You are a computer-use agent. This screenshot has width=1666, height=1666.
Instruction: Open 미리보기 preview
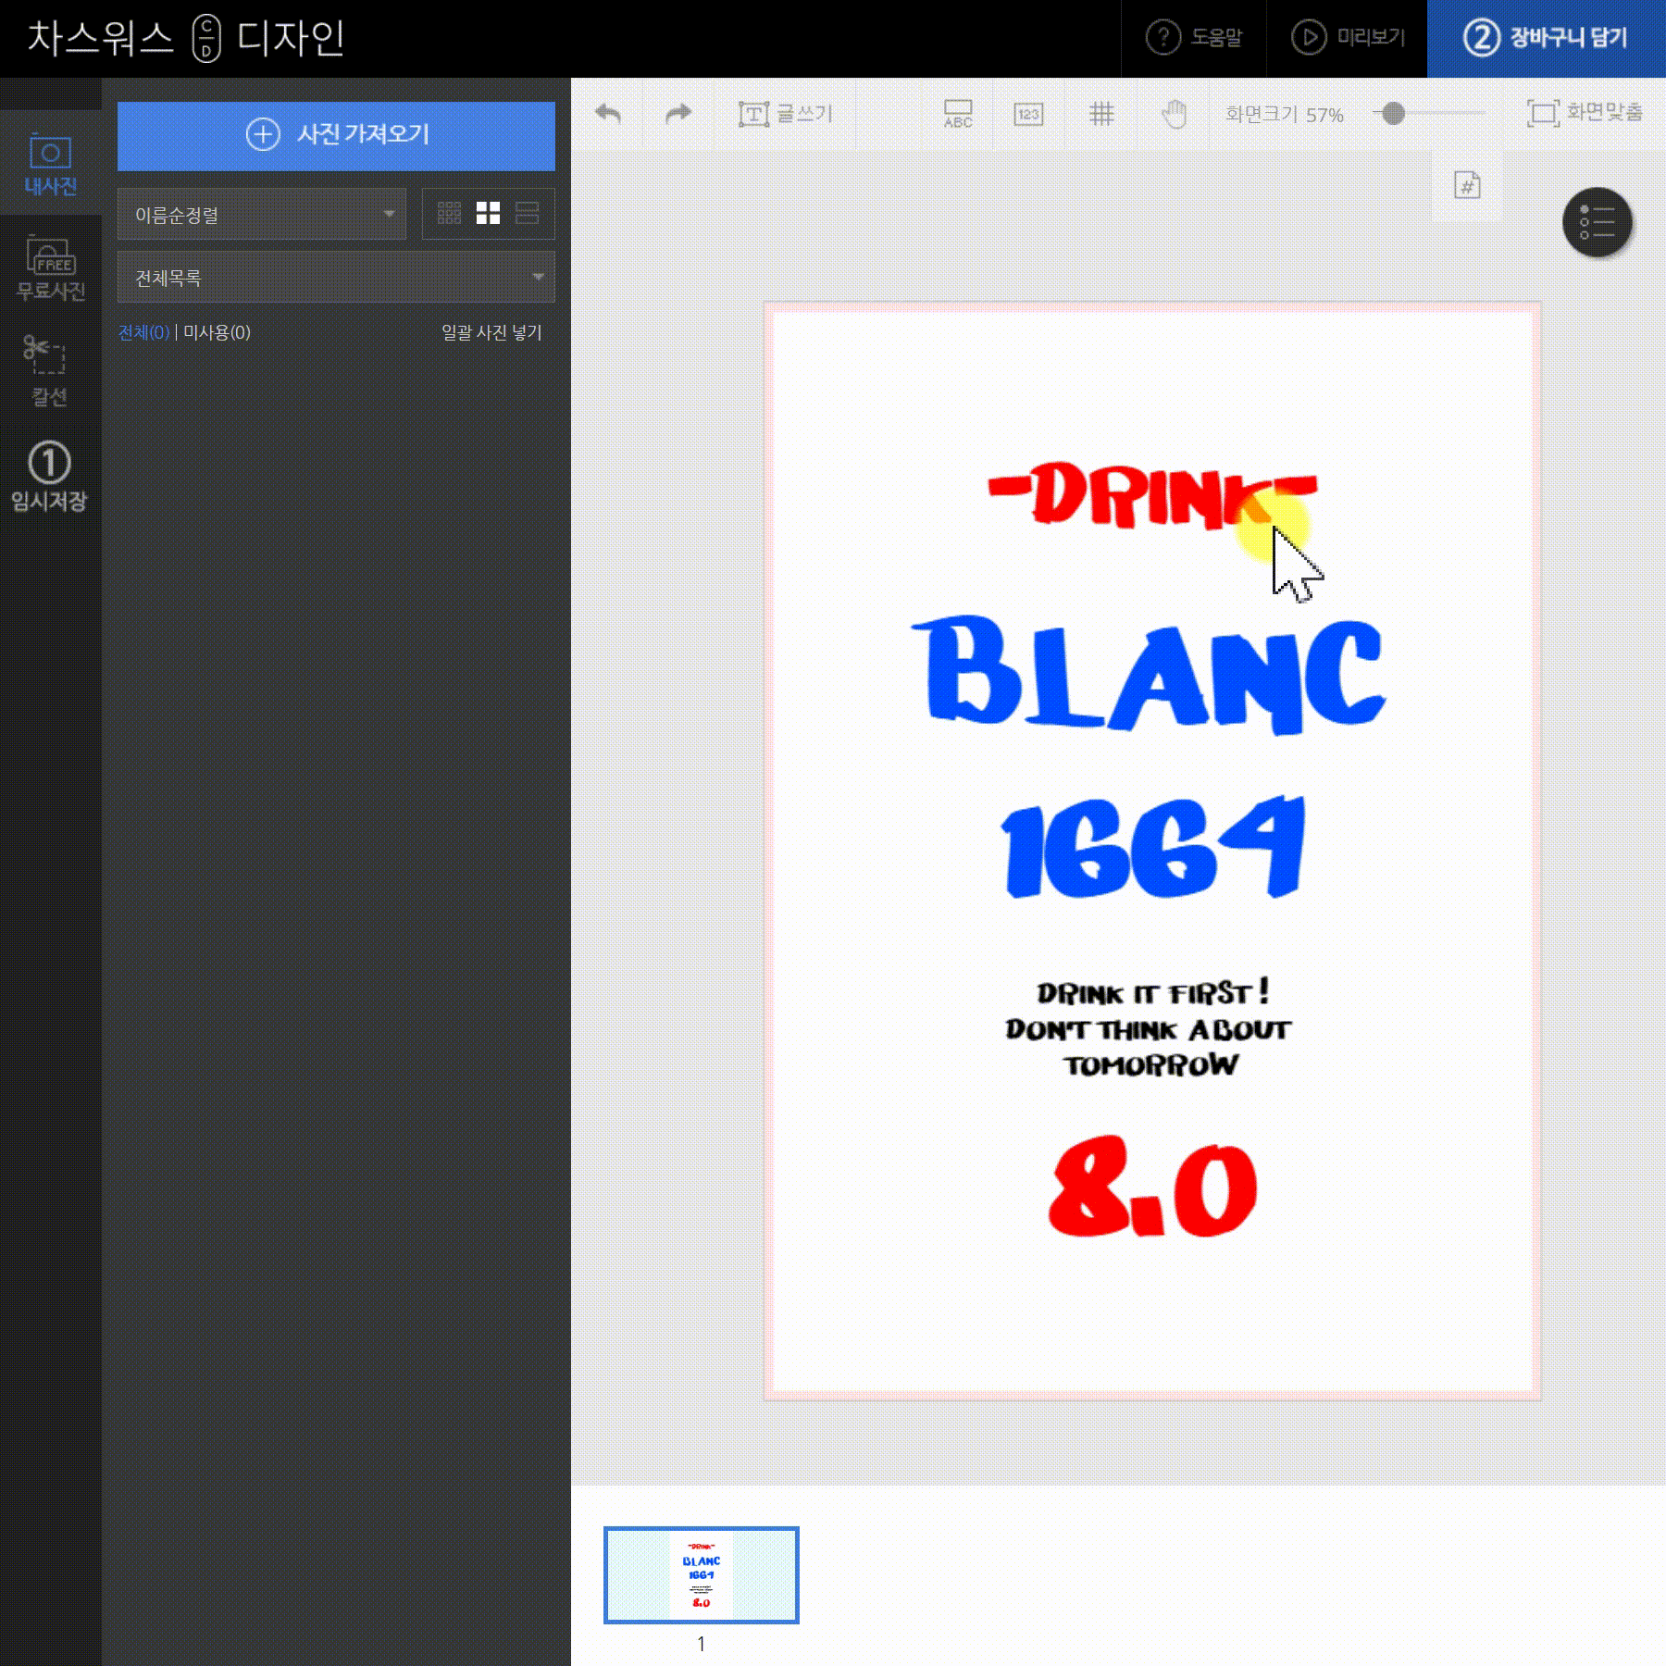(1348, 38)
